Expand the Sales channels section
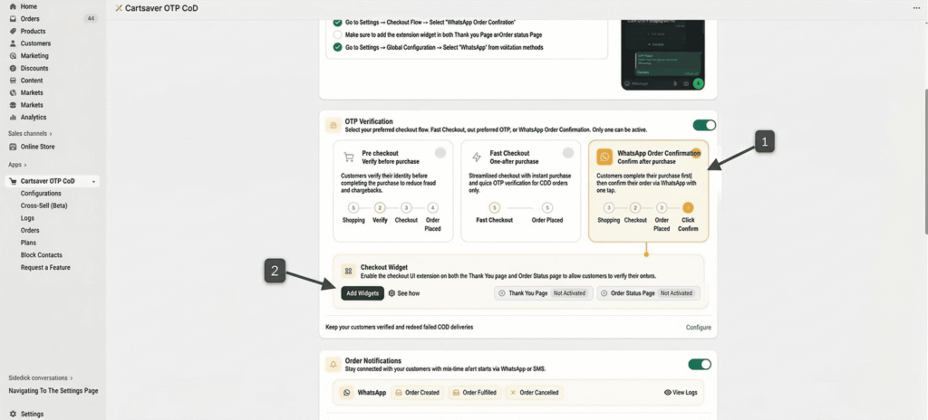 click(52, 133)
